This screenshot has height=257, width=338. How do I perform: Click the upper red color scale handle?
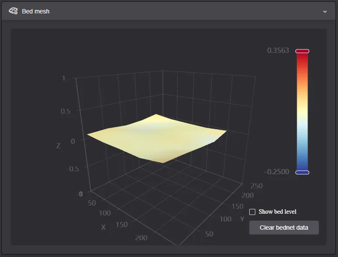tap(302, 51)
